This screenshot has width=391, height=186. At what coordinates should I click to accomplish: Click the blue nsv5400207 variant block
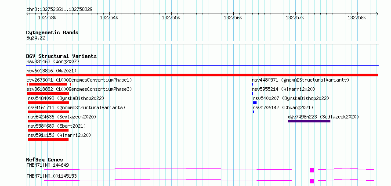coord(255,103)
